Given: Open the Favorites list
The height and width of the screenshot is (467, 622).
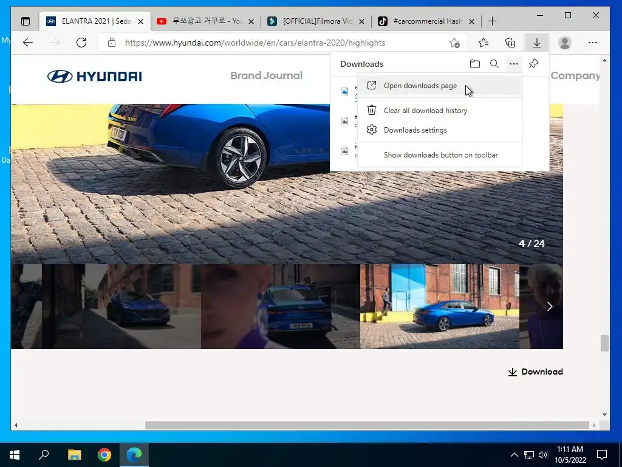Looking at the screenshot, I should tap(483, 43).
